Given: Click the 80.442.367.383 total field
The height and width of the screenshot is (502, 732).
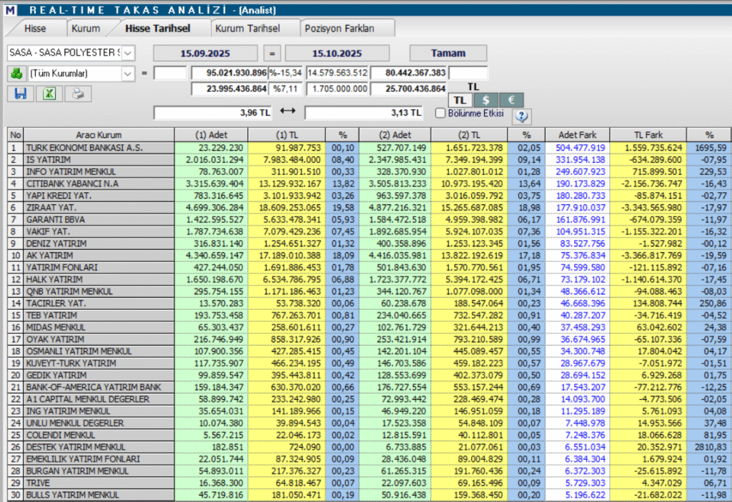Looking at the screenshot, I should (x=409, y=74).
